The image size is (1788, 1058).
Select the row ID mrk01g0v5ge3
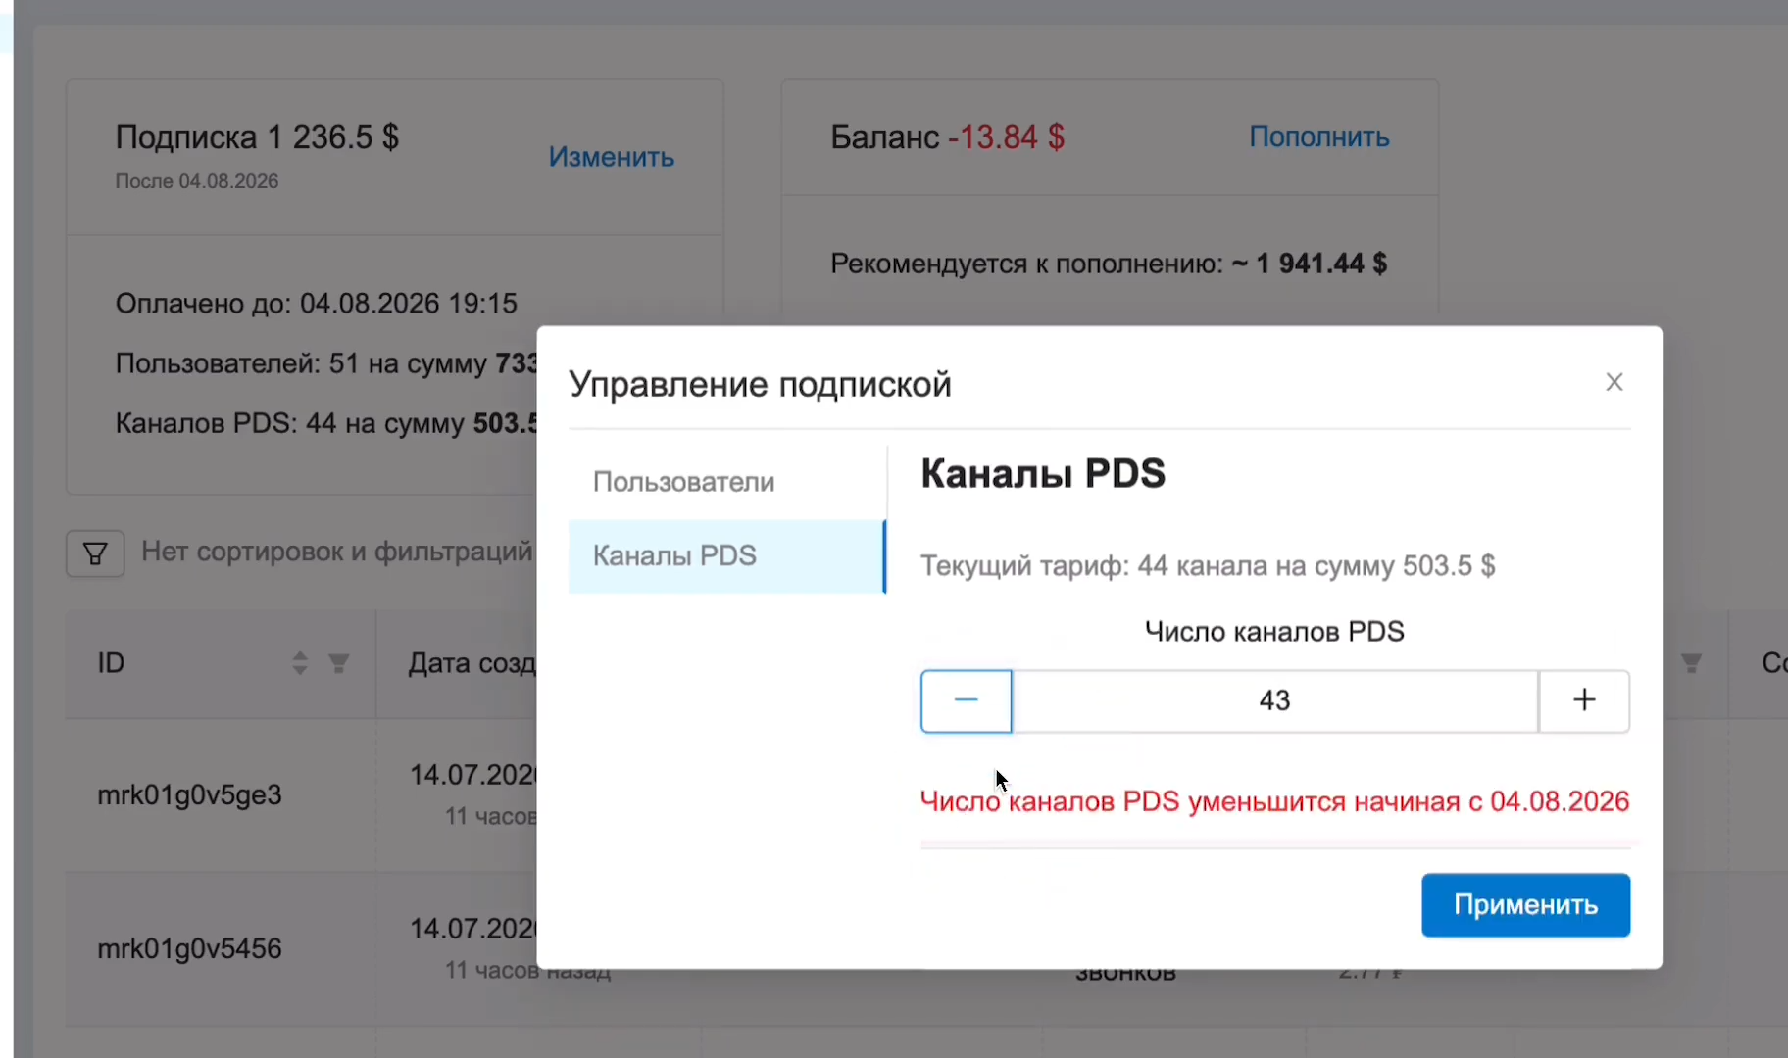tap(189, 794)
